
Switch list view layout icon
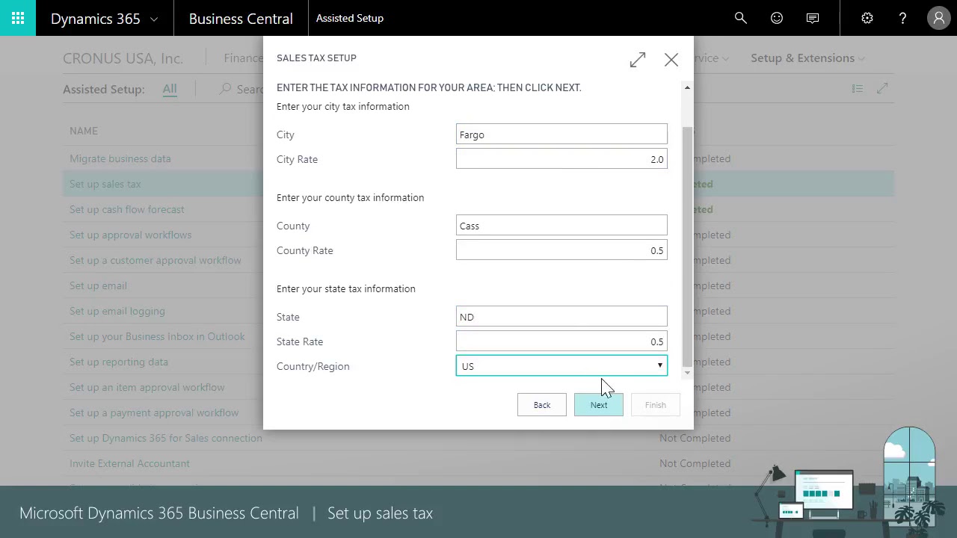click(x=858, y=89)
